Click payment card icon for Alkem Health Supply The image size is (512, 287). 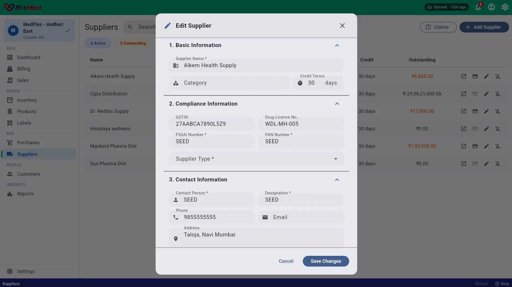(x=475, y=76)
